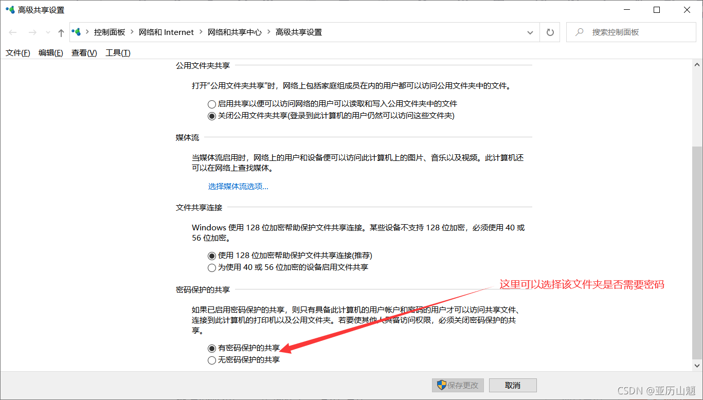The image size is (703, 400).
Task: Refresh the Advanced Sharing Settings page
Action: (550, 32)
